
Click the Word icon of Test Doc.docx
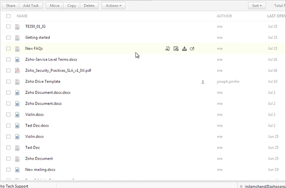point(17,126)
